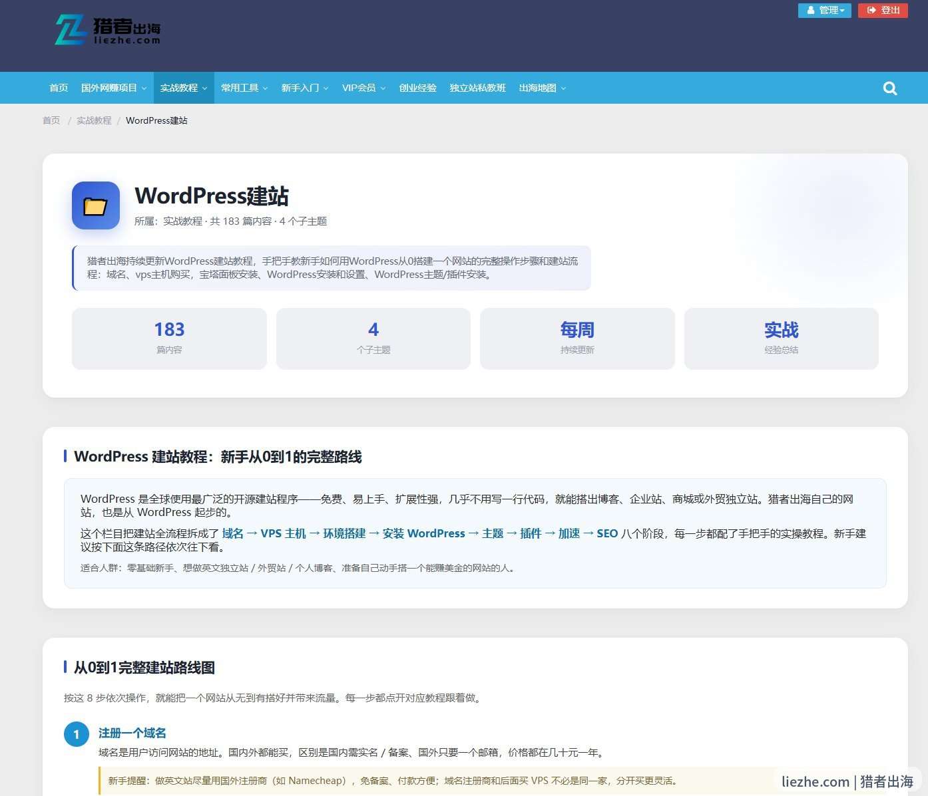Open the 注册一个域名 step link
The width and height of the screenshot is (928, 796).
point(132,733)
